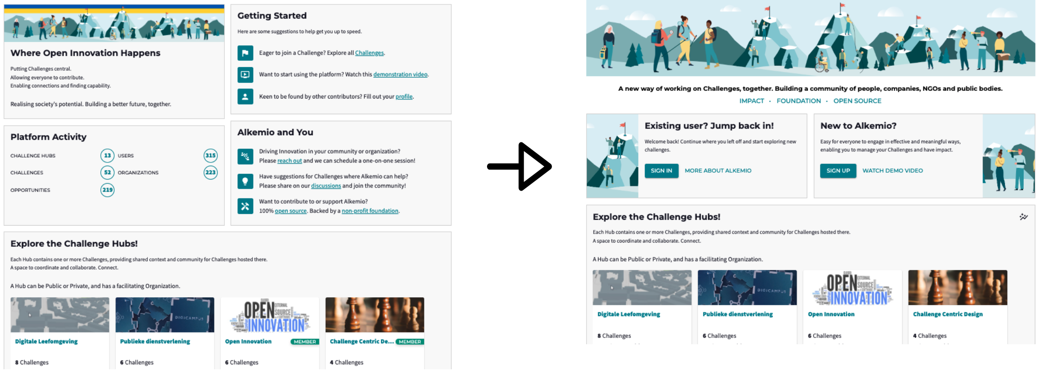Open the OPEN SOURCE header link
The height and width of the screenshot is (376, 1039).
point(857,101)
